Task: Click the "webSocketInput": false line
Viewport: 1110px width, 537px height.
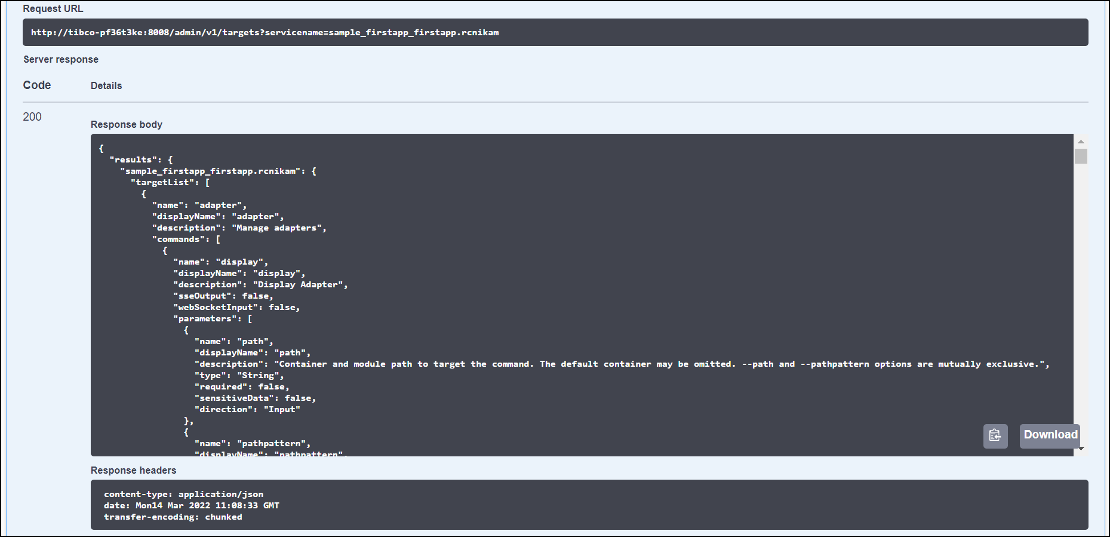Action: tap(236, 308)
